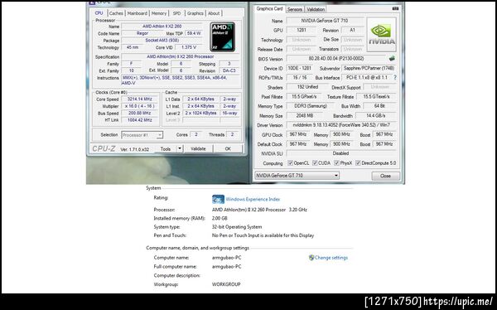
Task: Click the Change settings link
Action: point(331,258)
